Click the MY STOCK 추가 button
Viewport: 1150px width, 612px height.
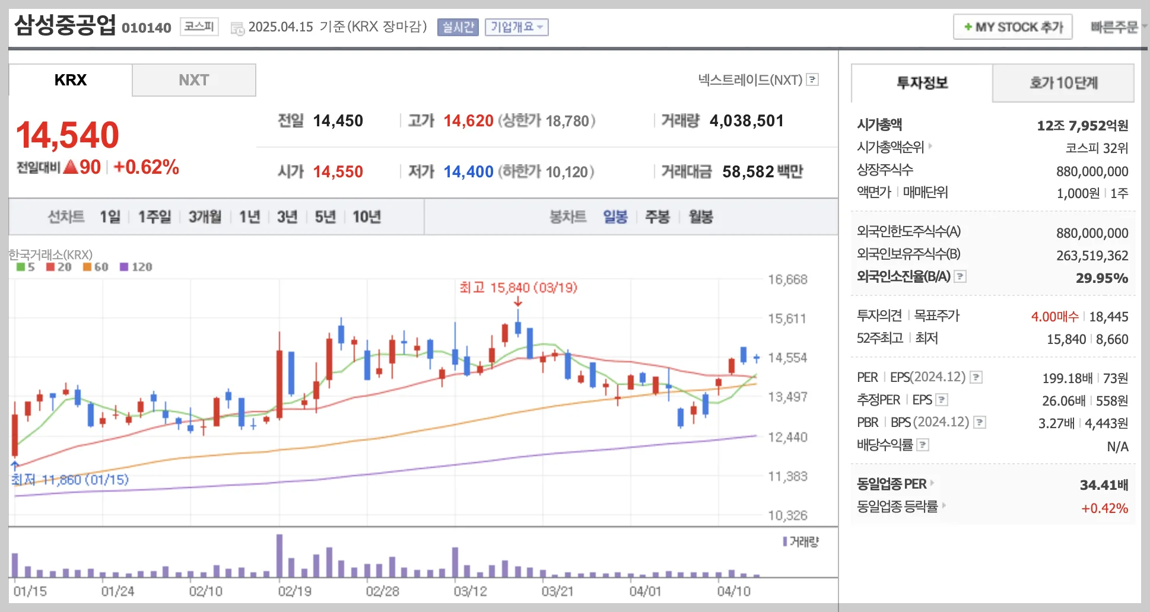pos(1012,27)
